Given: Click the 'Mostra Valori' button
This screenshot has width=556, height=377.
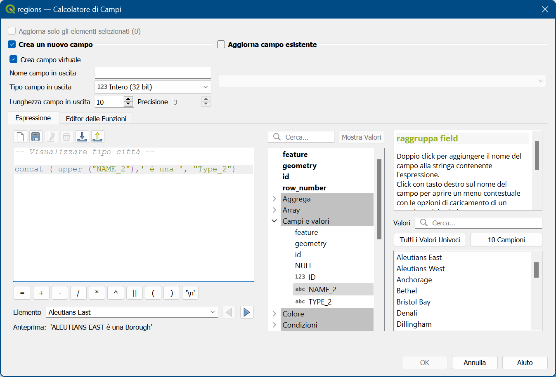Looking at the screenshot, I should point(361,137).
